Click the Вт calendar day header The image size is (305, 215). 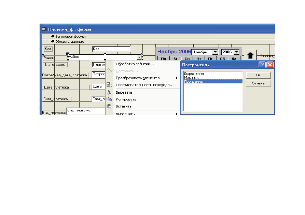click(x=175, y=58)
